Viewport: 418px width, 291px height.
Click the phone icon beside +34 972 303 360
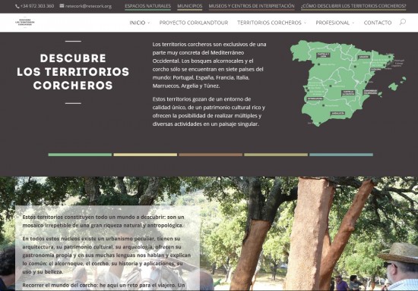(x=17, y=6)
